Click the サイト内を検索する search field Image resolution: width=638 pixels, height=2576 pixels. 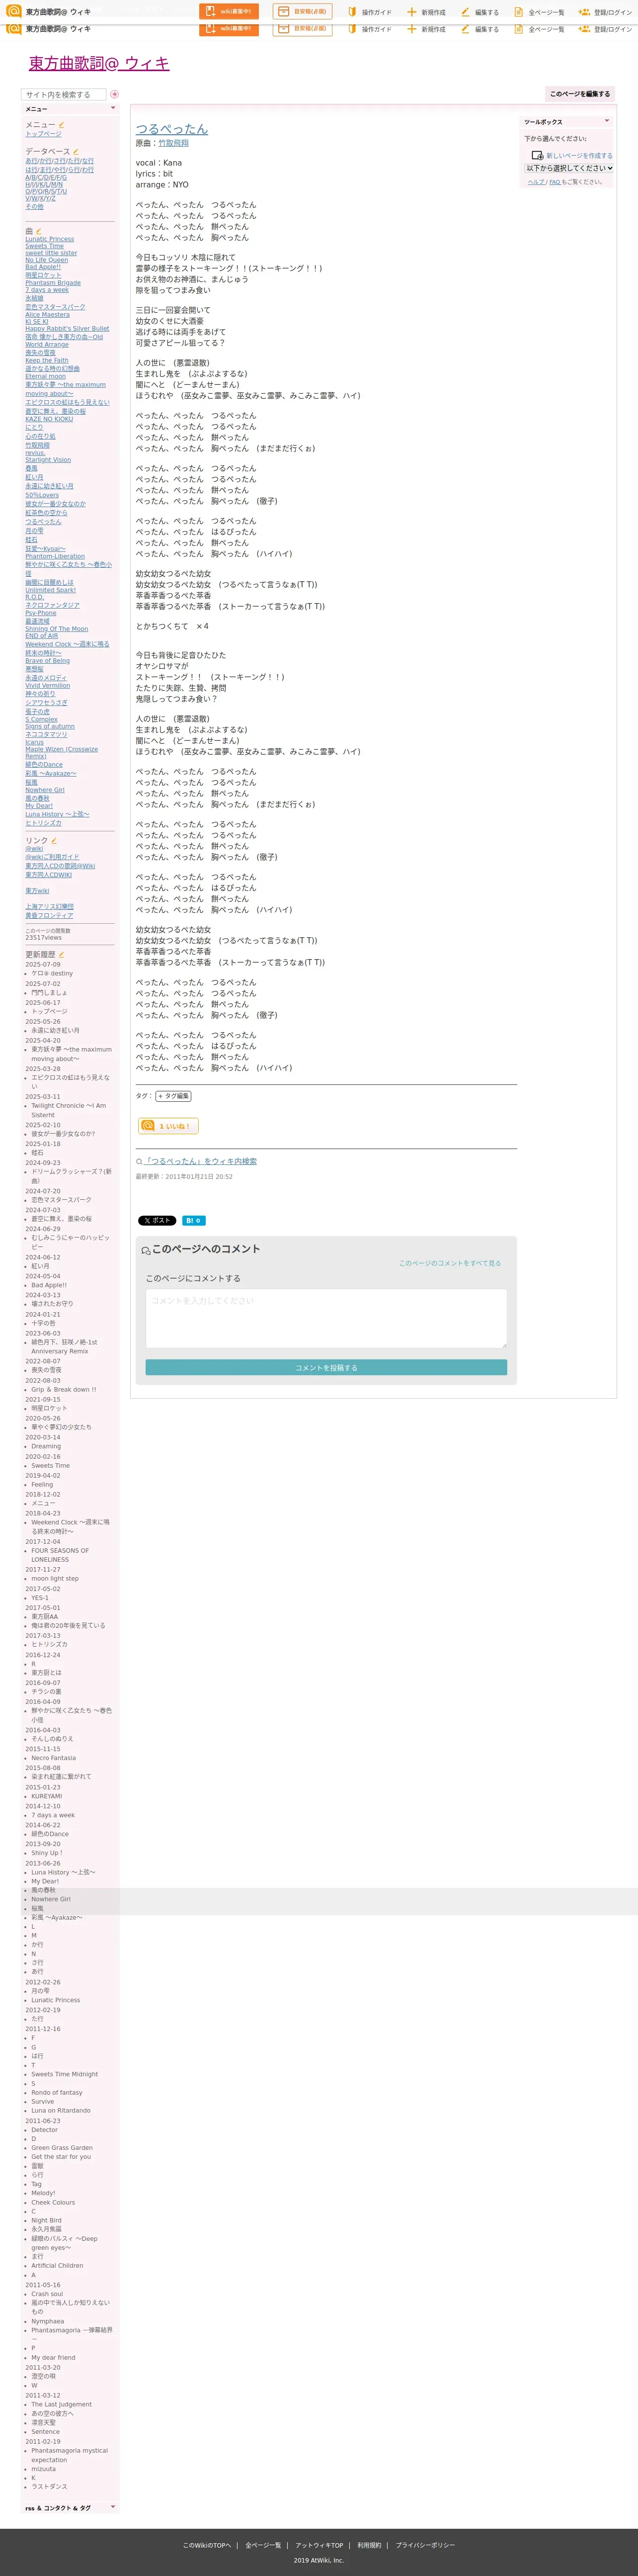[x=63, y=94]
